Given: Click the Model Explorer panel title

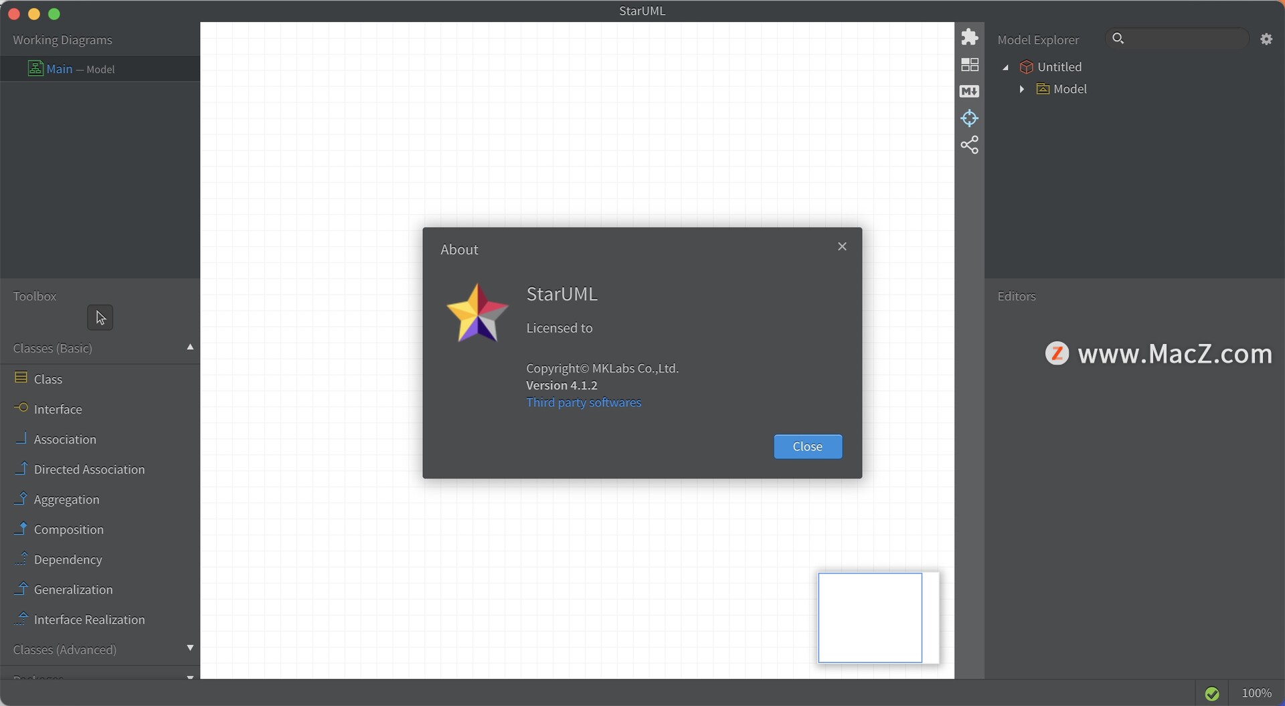Looking at the screenshot, I should click(x=1038, y=40).
